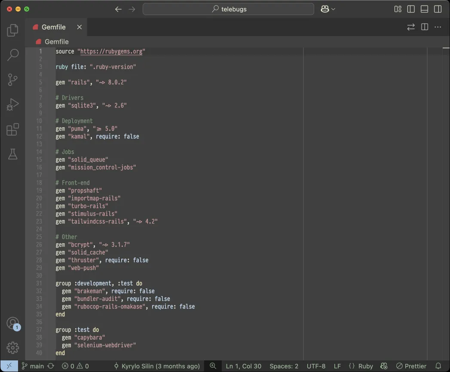Switch branch via main in status bar

click(33, 366)
